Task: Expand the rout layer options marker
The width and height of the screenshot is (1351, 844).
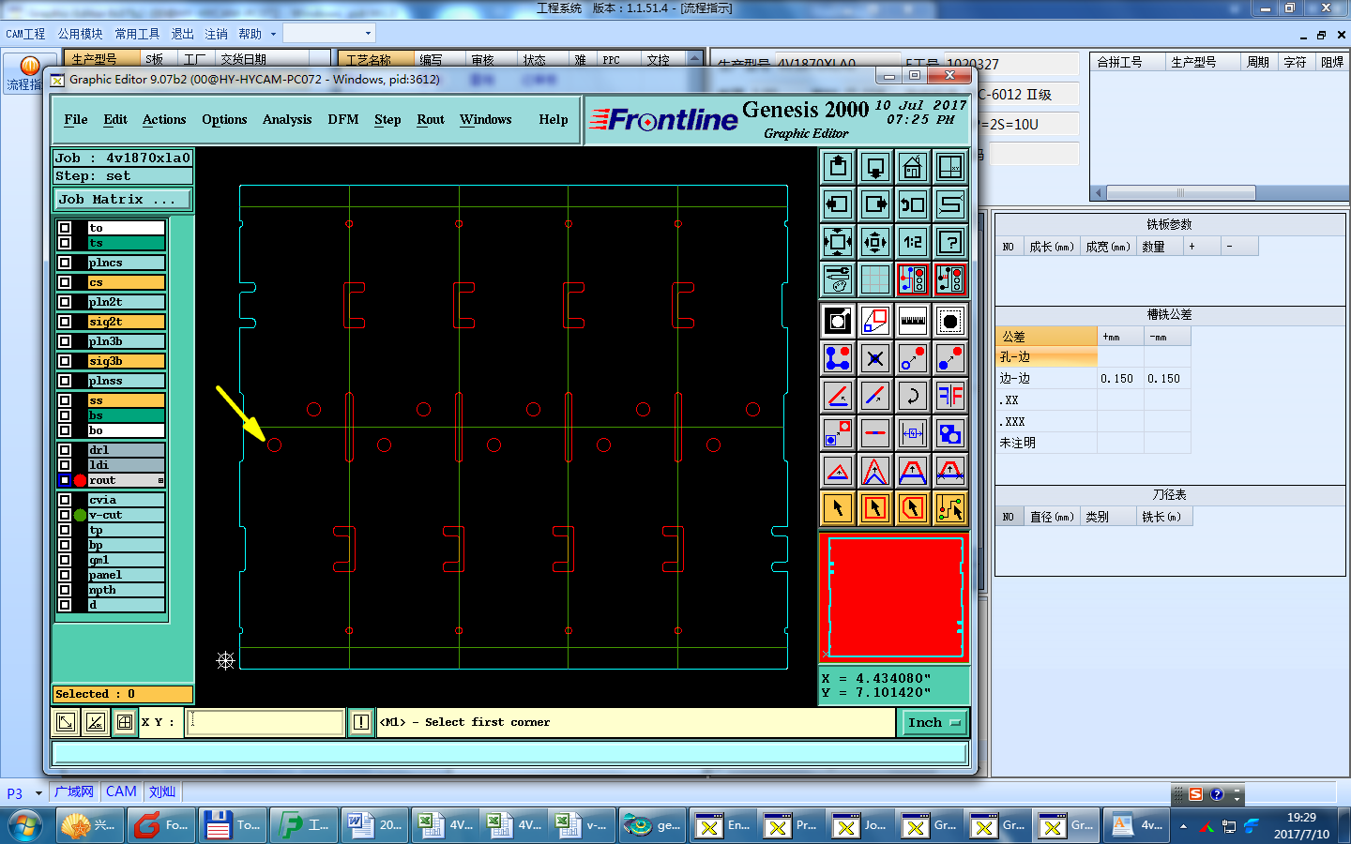Action: pyautogui.click(x=160, y=480)
